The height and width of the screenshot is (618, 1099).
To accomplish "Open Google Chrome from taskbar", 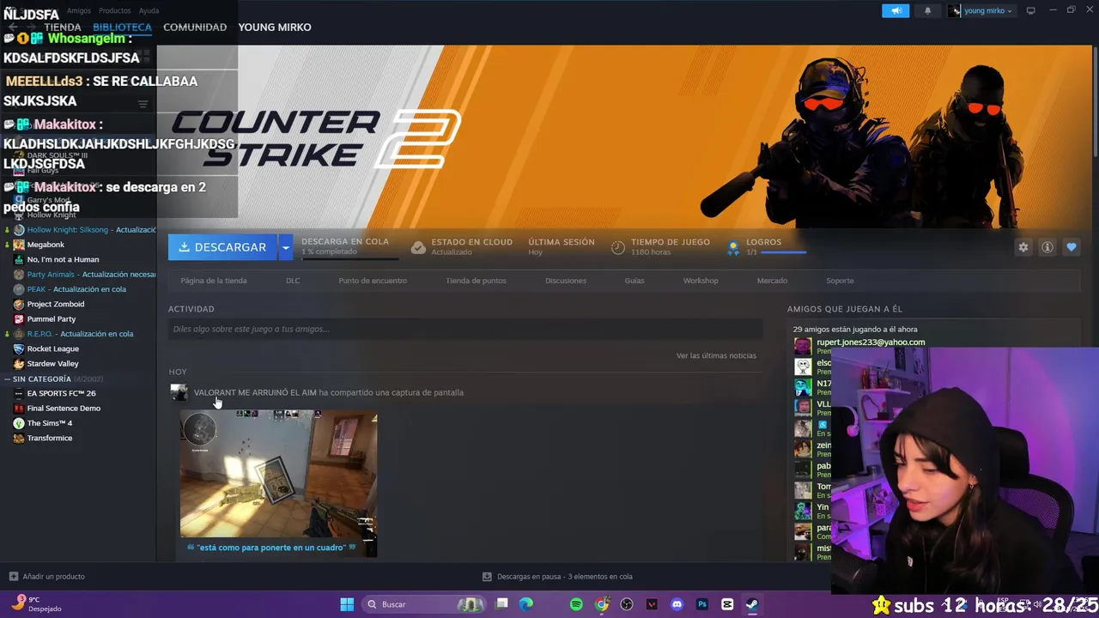I will 602,604.
